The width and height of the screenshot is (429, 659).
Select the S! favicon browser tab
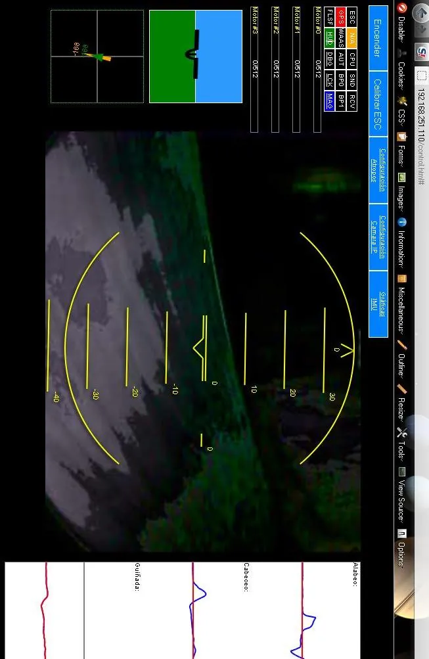coord(421,52)
